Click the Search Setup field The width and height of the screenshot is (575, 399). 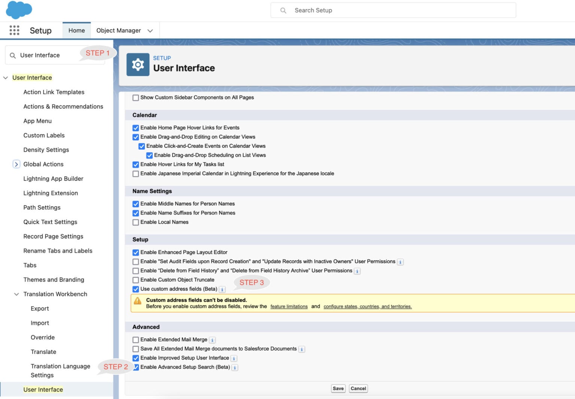393,10
